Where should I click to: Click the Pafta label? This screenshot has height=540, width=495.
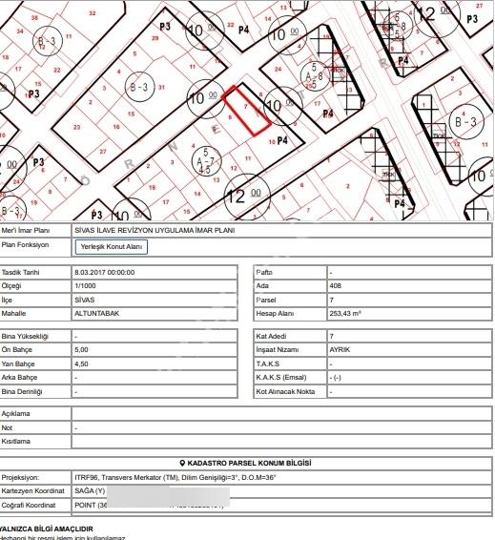pos(263,273)
